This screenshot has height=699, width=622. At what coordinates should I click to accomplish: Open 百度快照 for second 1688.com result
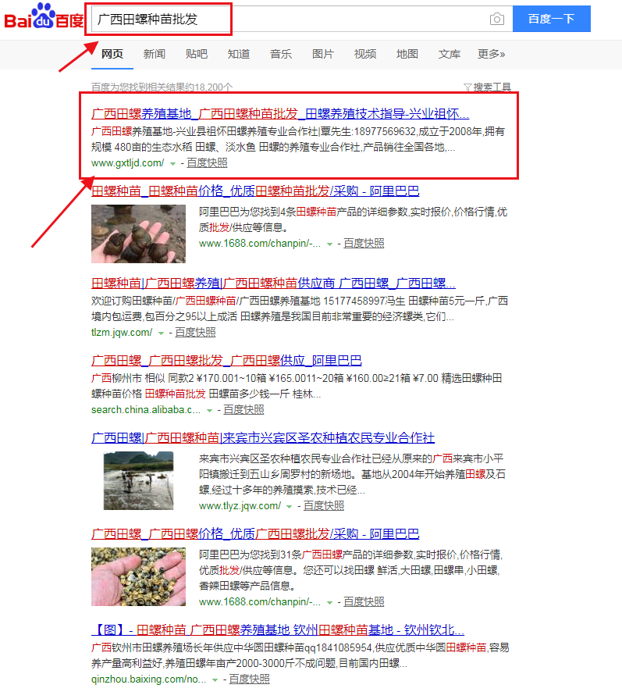click(x=364, y=601)
